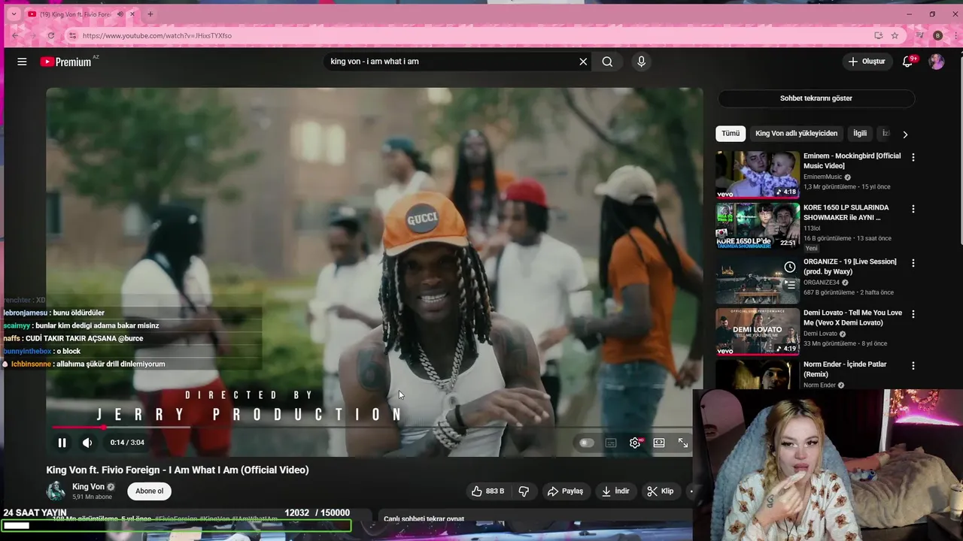Open ORGANIZE 19 Live Session thumbnail
Image resolution: width=963 pixels, height=541 pixels.
point(758,280)
